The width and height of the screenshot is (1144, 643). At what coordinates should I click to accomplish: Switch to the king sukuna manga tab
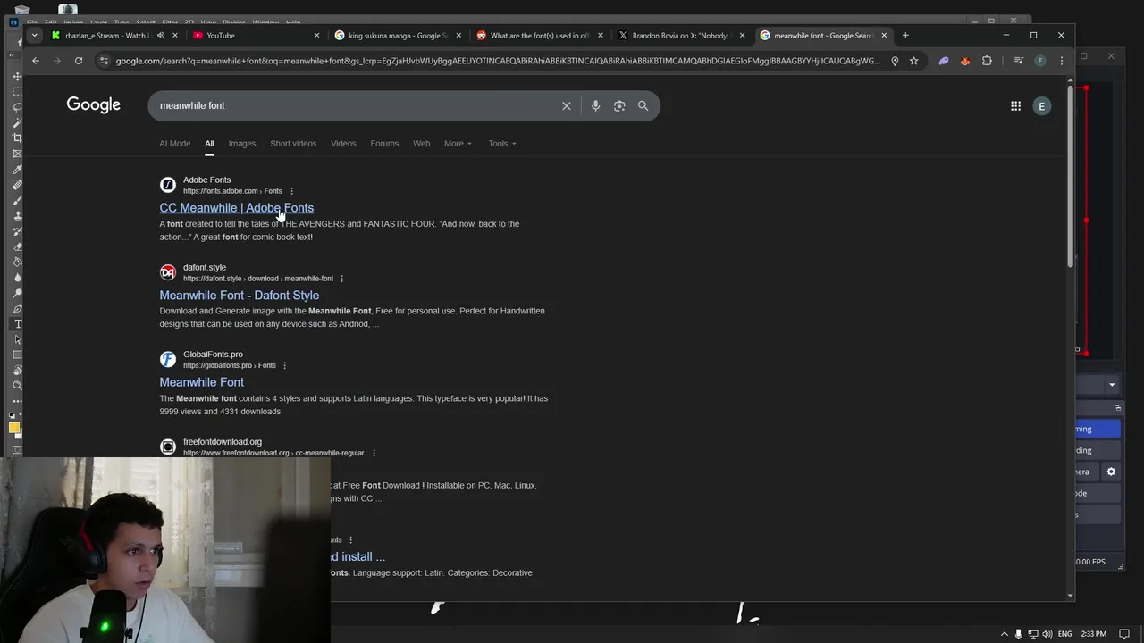[x=398, y=36]
